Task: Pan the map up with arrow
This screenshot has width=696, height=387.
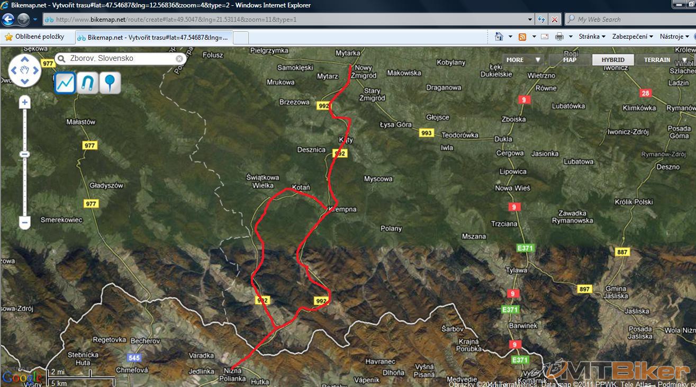Action: [x=24, y=59]
